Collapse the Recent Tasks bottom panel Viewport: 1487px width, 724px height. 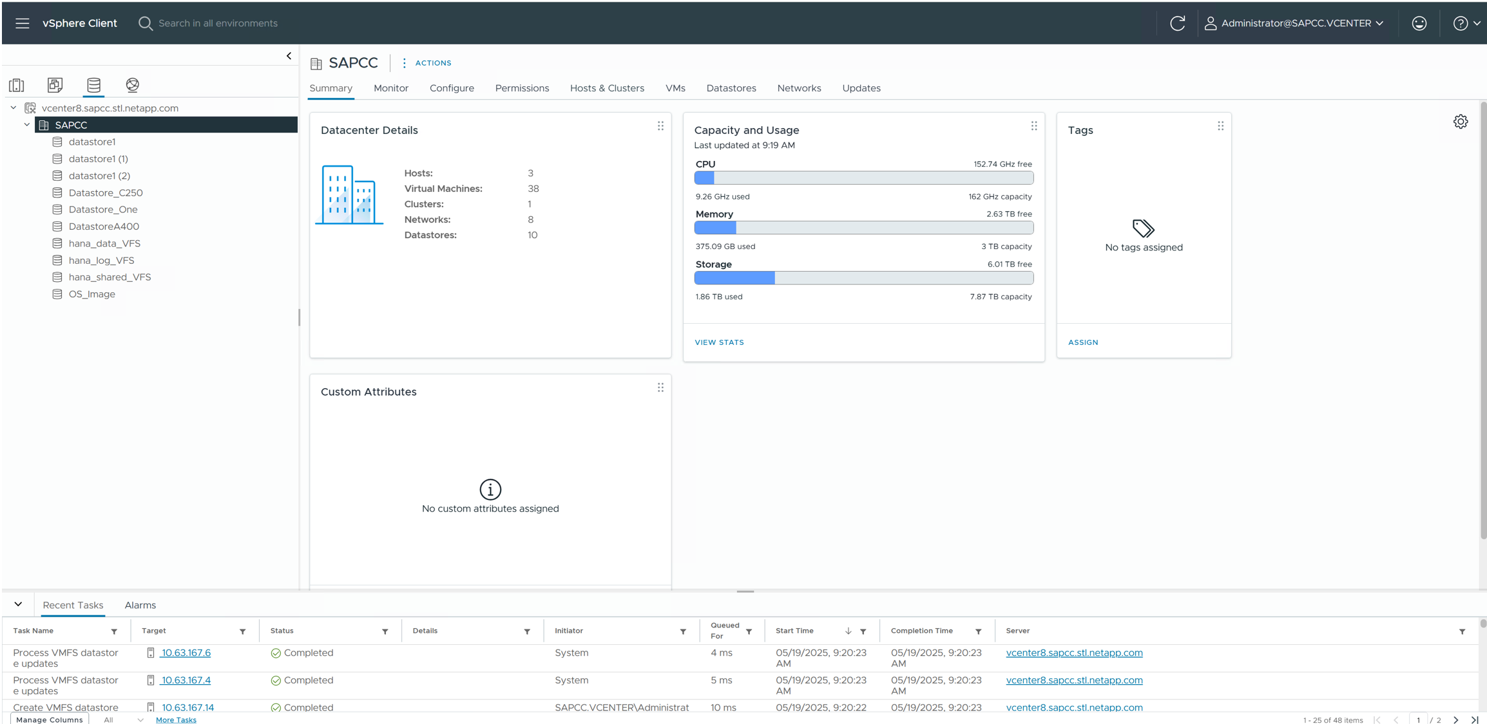tap(18, 604)
